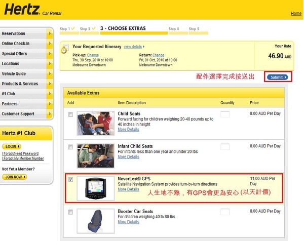Image resolution: width=304 pixels, height=241 pixels.
Task: Open More Details for Child Seats
Action: [x=128, y=130]
